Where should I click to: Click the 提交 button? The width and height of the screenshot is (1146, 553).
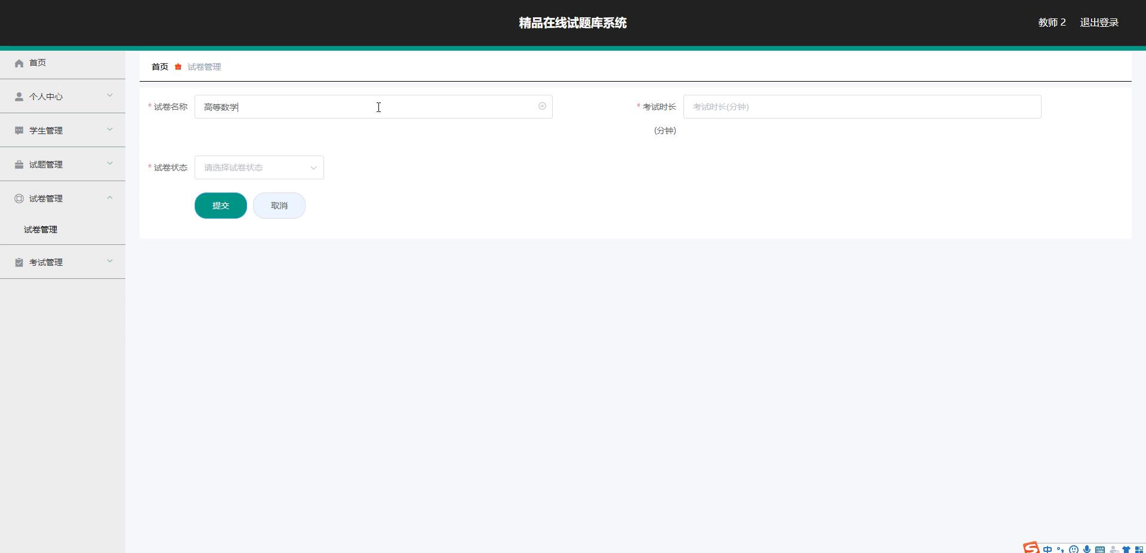click(x=220, y=206)
